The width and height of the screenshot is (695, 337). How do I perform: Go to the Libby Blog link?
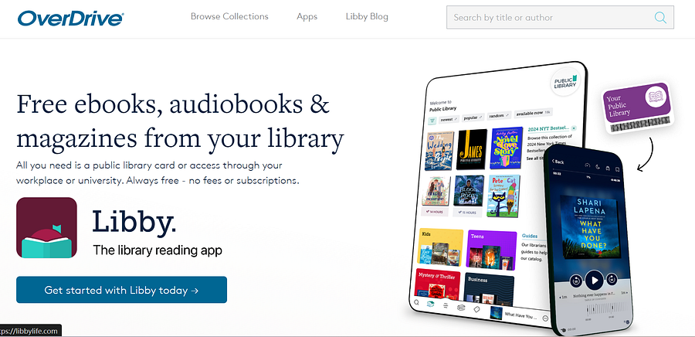point(367,16)
